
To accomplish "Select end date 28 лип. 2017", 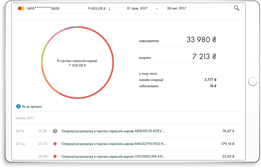I will (x=177, y=8).
